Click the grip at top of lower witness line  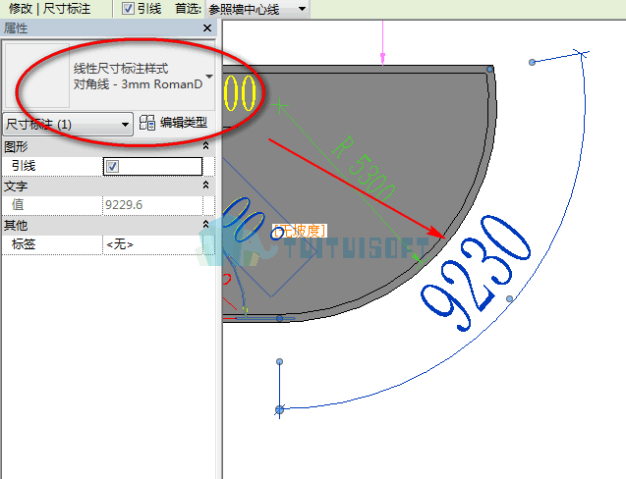tap(279, 362)
